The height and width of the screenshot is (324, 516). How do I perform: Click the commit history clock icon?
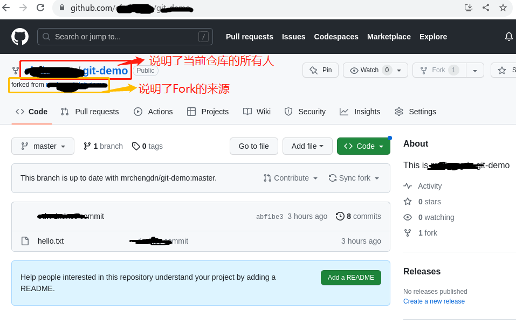[340, 216]
